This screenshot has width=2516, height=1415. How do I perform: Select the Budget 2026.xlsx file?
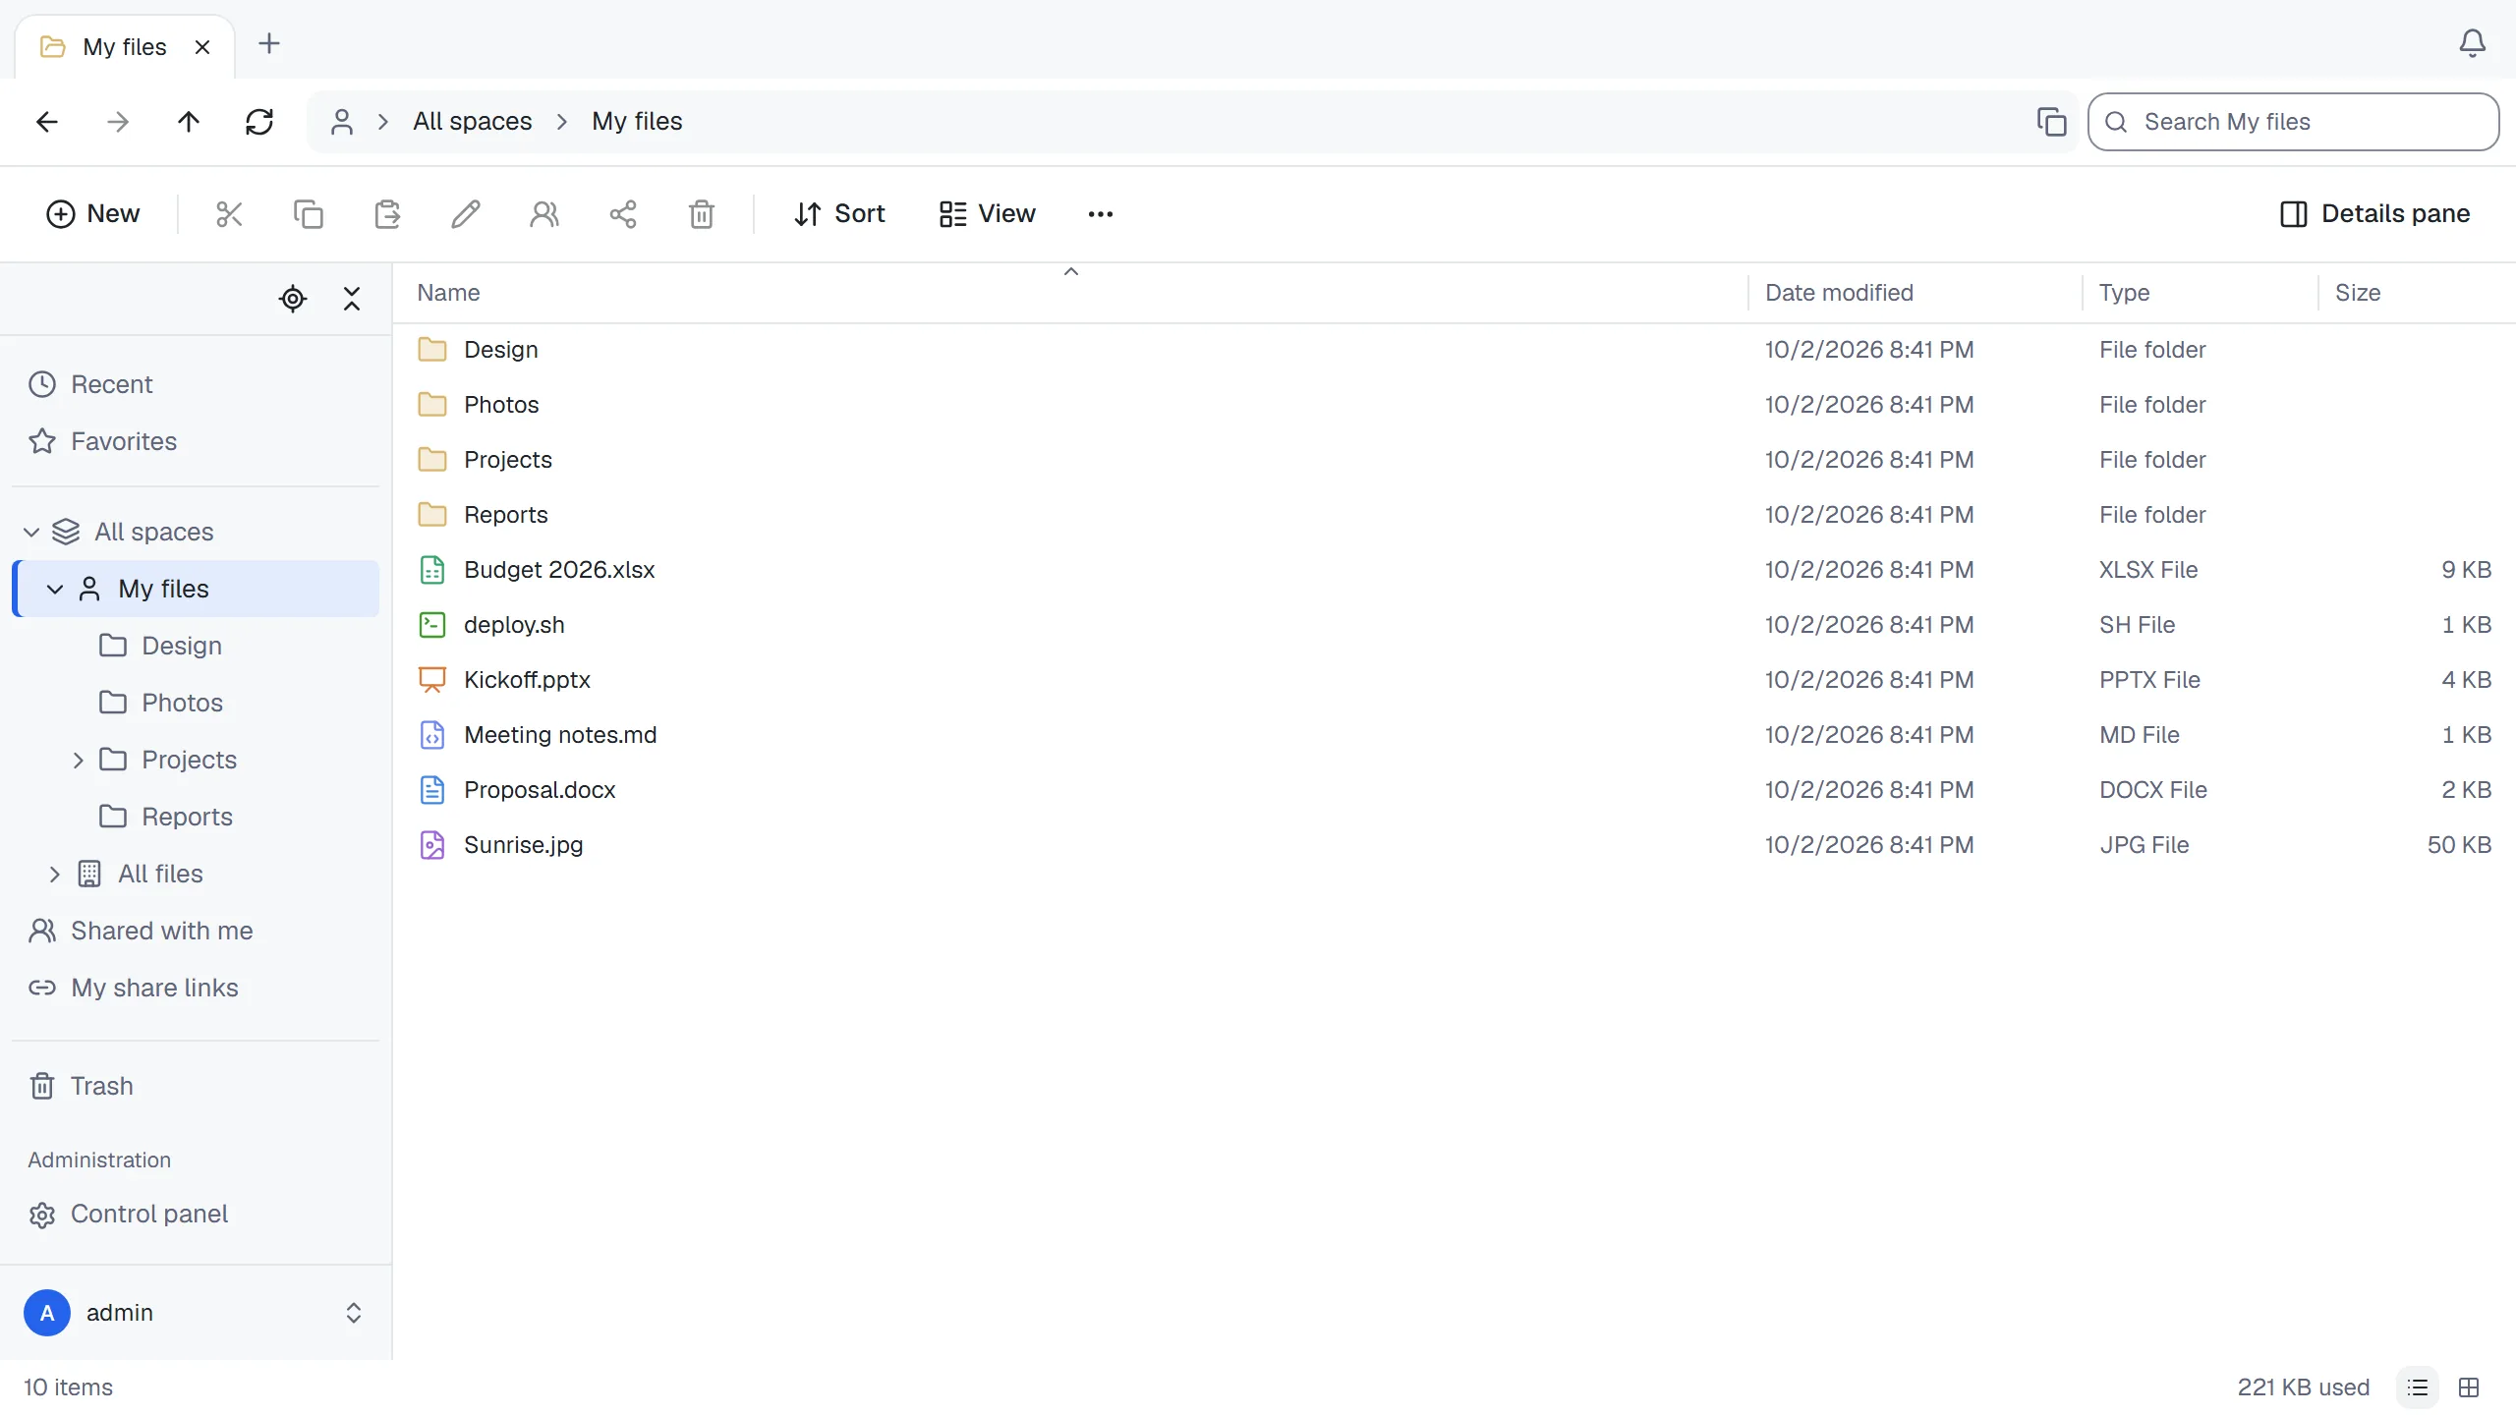(x=1455, y=570)
